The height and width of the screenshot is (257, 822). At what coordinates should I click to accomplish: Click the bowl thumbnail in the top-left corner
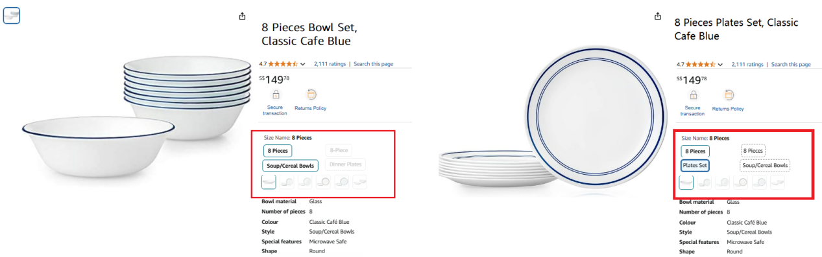[12, 16]
